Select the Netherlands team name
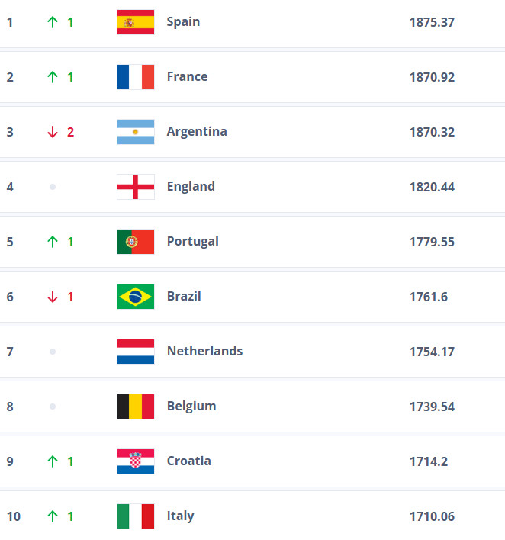The width and height of the screenshot is (505, 540). click(x=205, y=351)
